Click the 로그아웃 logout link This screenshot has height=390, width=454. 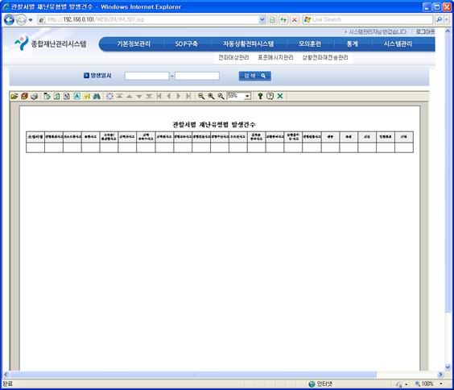tap(425, 31)
